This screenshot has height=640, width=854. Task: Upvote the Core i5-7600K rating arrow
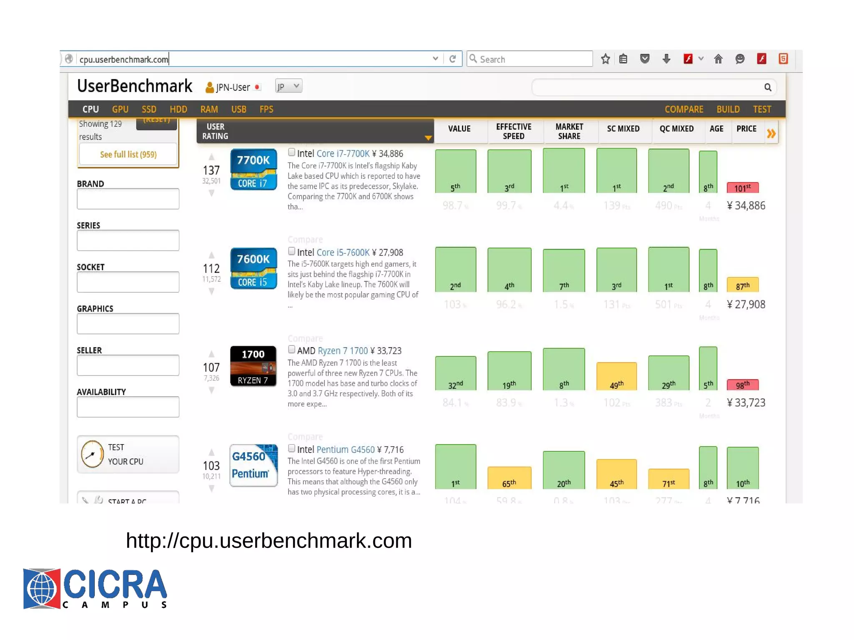click(x=211, y=255)
